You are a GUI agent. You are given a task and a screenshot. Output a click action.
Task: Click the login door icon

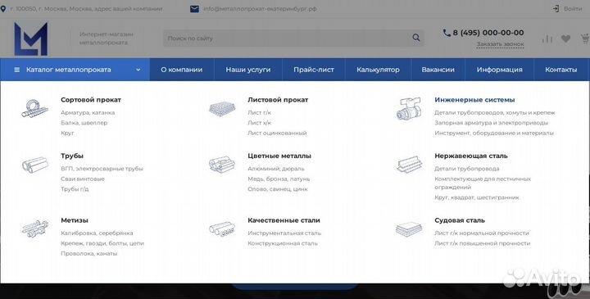(556, 9)
